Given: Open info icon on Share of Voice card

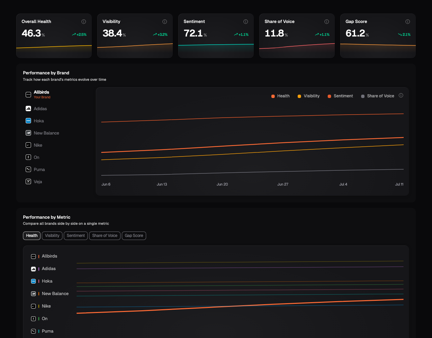Looking at the screenshot, I should pos(327,22).
